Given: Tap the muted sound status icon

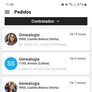Looking at the screenshot, I should tap(66, 5).
